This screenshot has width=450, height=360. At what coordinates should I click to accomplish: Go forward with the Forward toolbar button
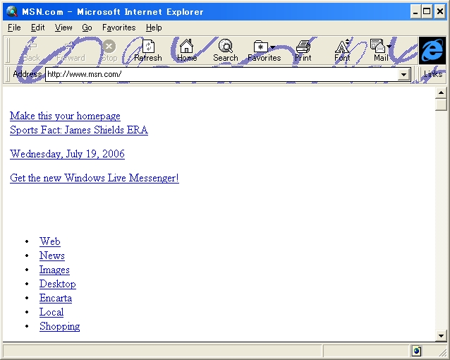71,51
